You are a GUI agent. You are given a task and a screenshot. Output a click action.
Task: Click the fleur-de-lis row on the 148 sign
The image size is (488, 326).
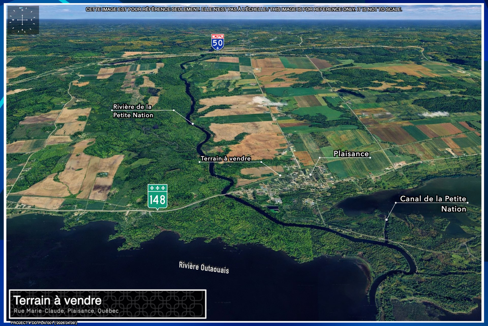point(158,188)
